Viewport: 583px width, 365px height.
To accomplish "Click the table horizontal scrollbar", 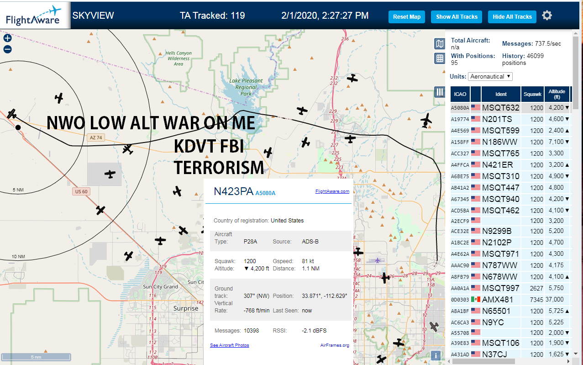I will (483, 361).
